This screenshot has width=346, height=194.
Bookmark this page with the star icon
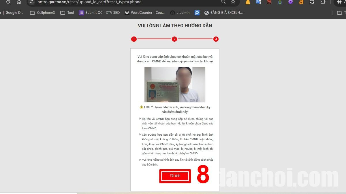pyautogui.click(x=233, y=2)
